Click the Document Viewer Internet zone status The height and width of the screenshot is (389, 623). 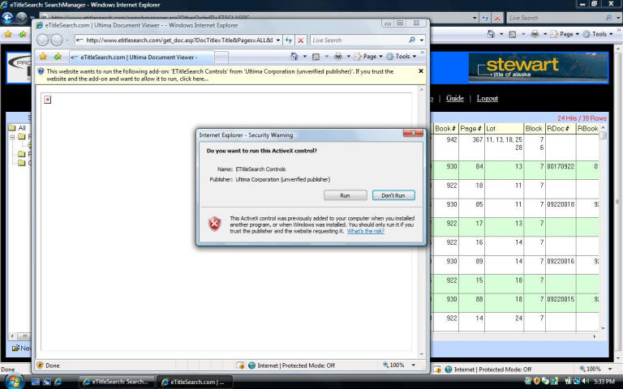click(292, 365)
